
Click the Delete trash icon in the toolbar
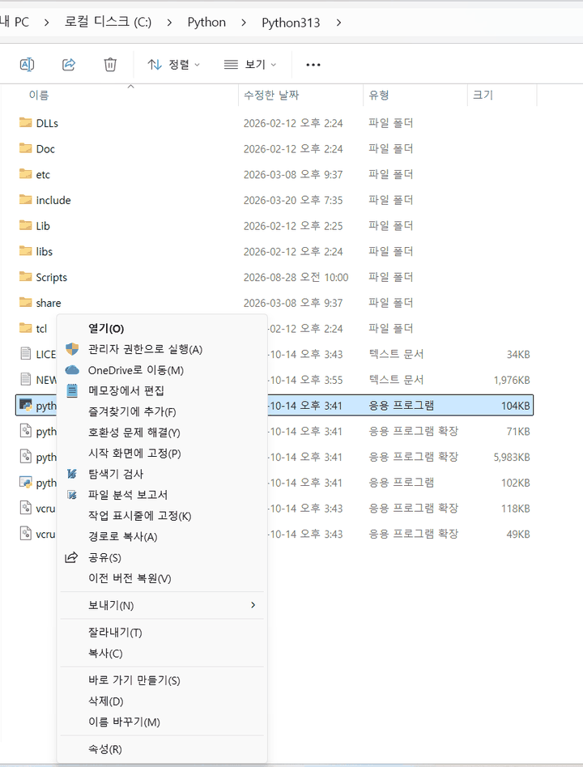110,64
